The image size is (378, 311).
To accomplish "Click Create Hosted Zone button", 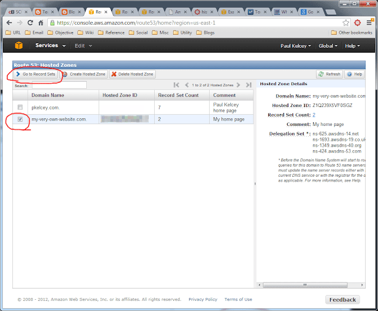I will click(x=84, y=74).
